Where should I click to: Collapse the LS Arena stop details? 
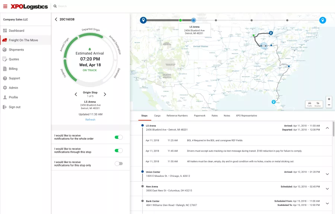pyautogui.click(x=327, y=128)
